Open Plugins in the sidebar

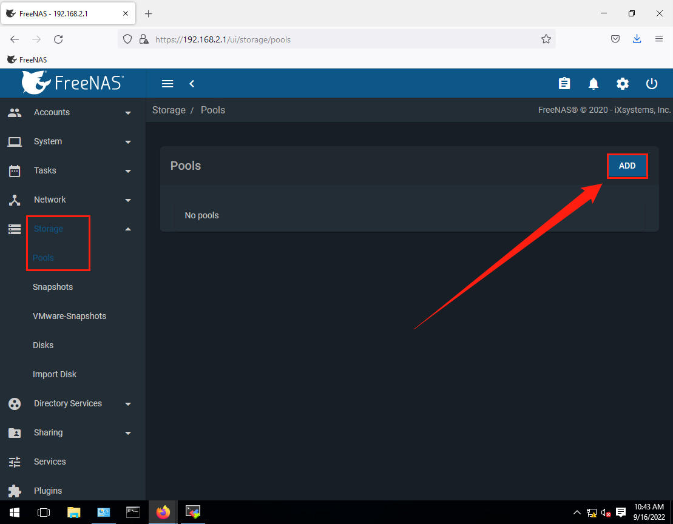[48, 491]
